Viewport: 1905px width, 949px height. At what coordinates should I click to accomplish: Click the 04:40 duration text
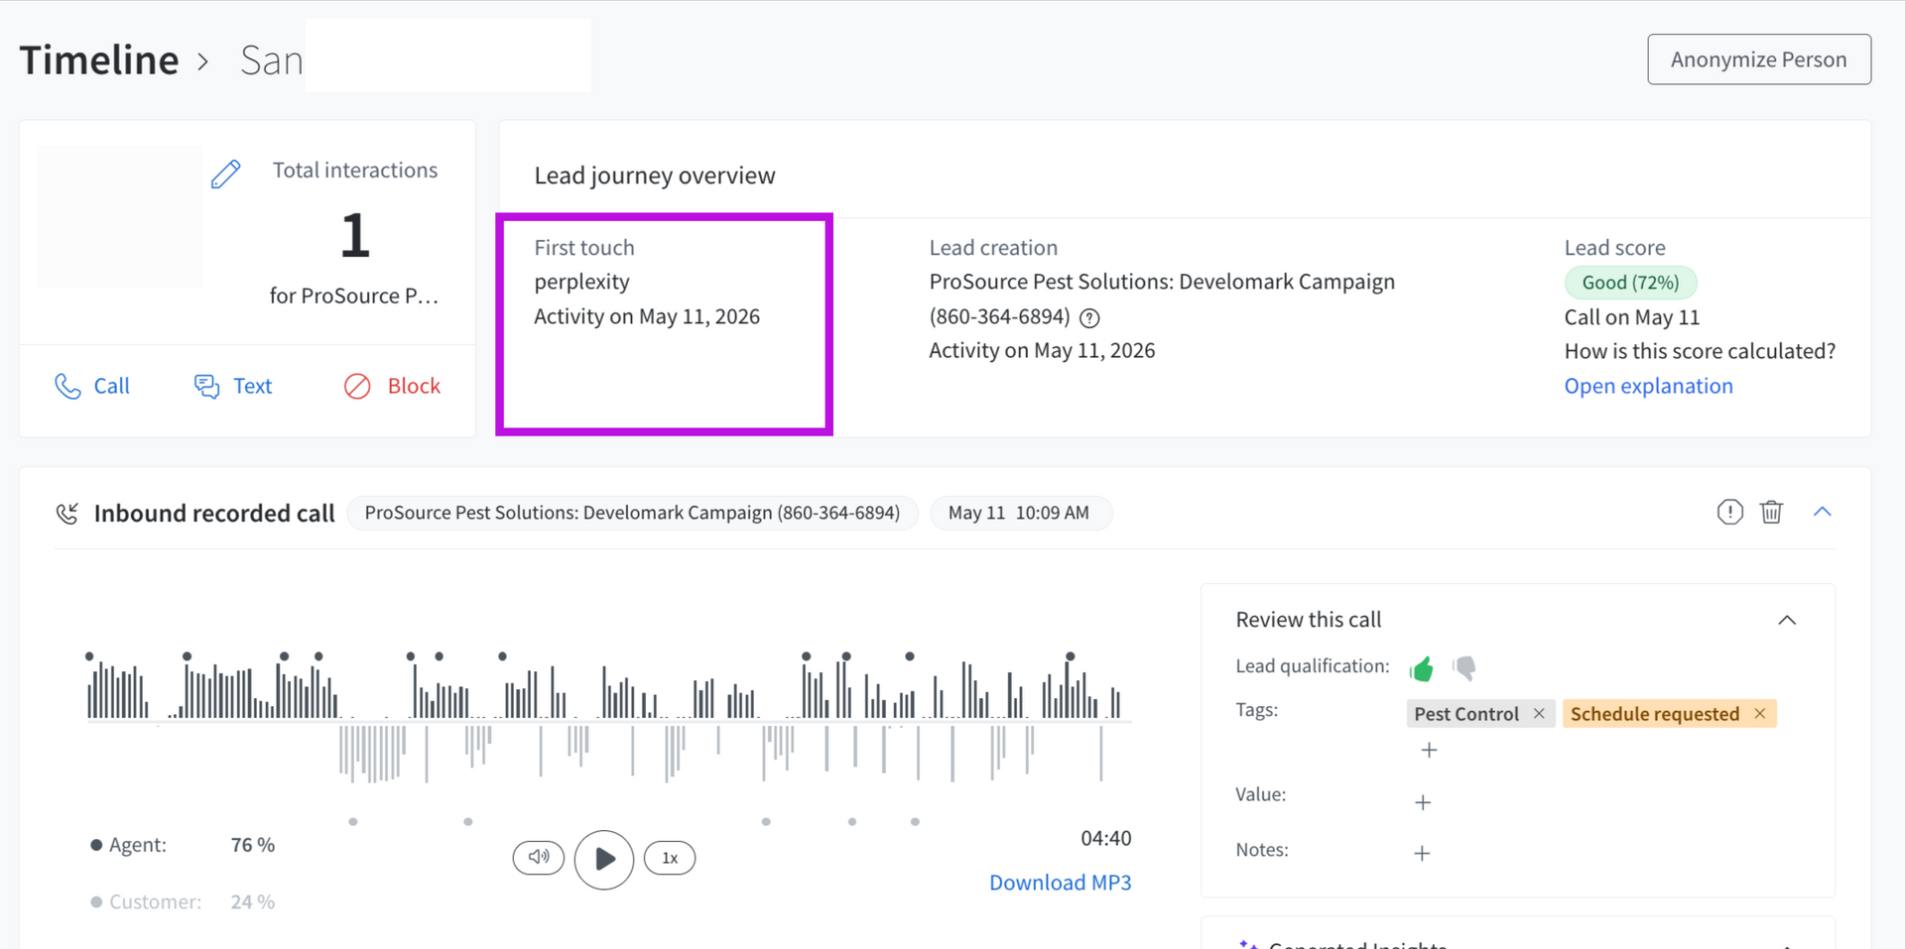click(x=1105, y=838)
